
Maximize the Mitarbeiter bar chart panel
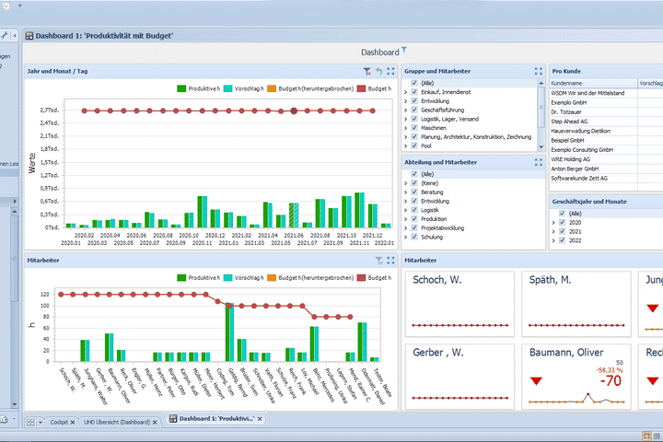click(390, 261)
